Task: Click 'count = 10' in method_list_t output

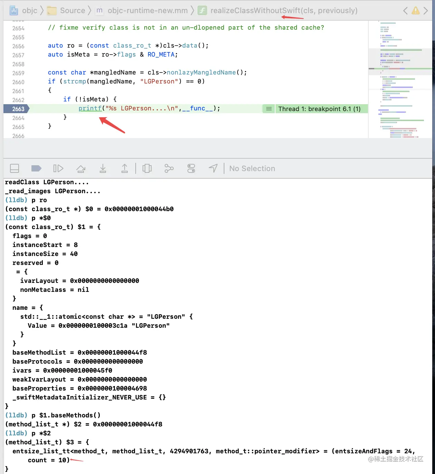Action: point(49,460)
